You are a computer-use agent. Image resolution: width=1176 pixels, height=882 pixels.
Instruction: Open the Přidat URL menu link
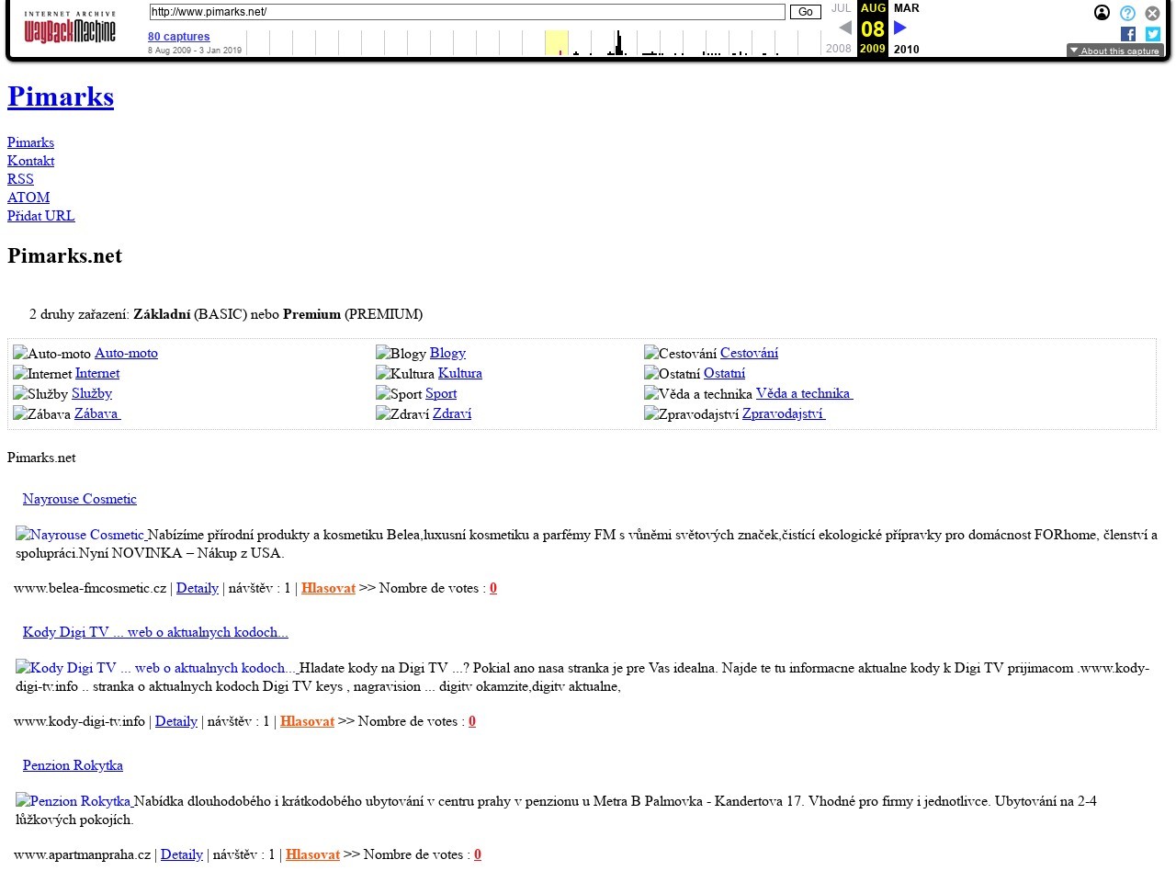point(40,216)
